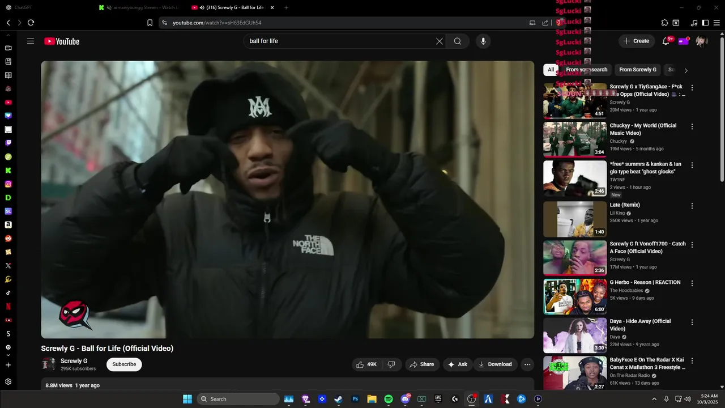The width and height of the screenshot is (725, 408).
Task: Select the From Screwly G chip
Action: tap(638, 70)
